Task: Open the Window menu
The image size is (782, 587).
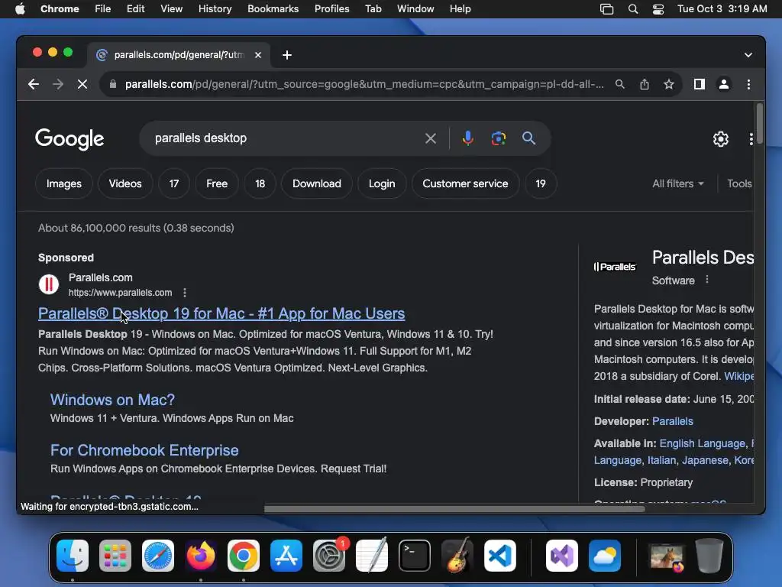Action: coord(415,9)
